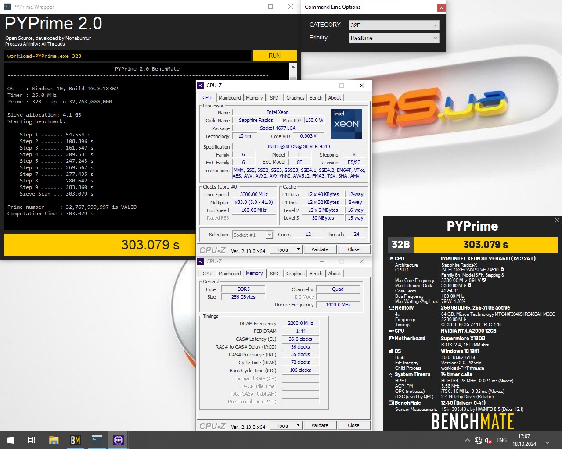Click Specification INTEL XEON SILVER 4510 field
Image resolution: width=562 pixels, height=449 pixels.
pos(299,146)
